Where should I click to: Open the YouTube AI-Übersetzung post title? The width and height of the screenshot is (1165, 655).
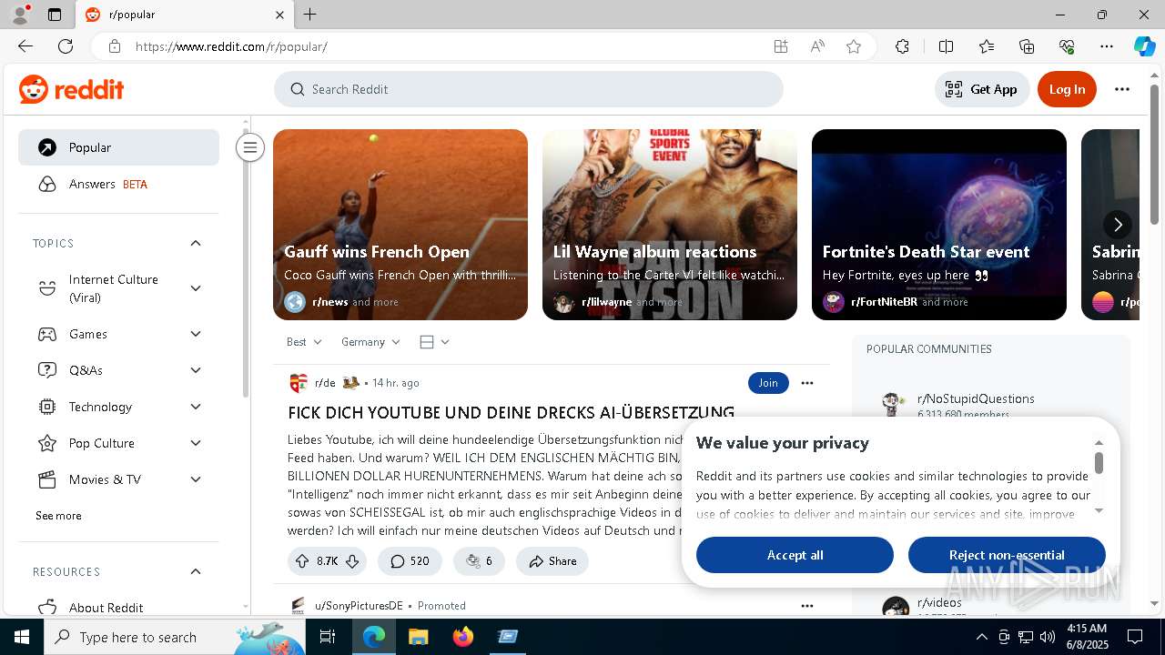(511, 413)
